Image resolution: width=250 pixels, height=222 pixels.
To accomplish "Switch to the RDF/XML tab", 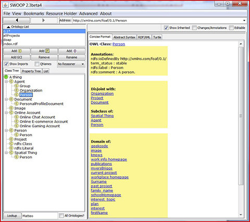I will pyautogui.click(x=144, y=37).
